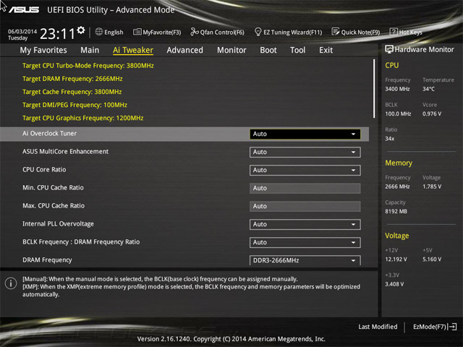The image size is (463, 347).
Task: Click CPU frequency value 3400 MHz
Action: (x=397, y=89)
